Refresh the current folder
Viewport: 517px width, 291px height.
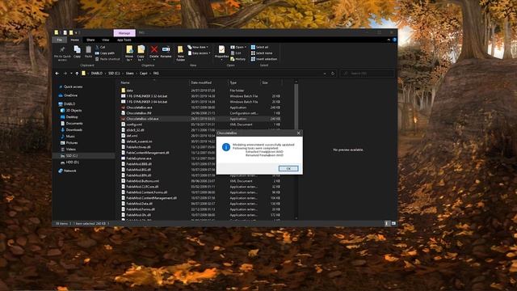[x=332, y=74]
